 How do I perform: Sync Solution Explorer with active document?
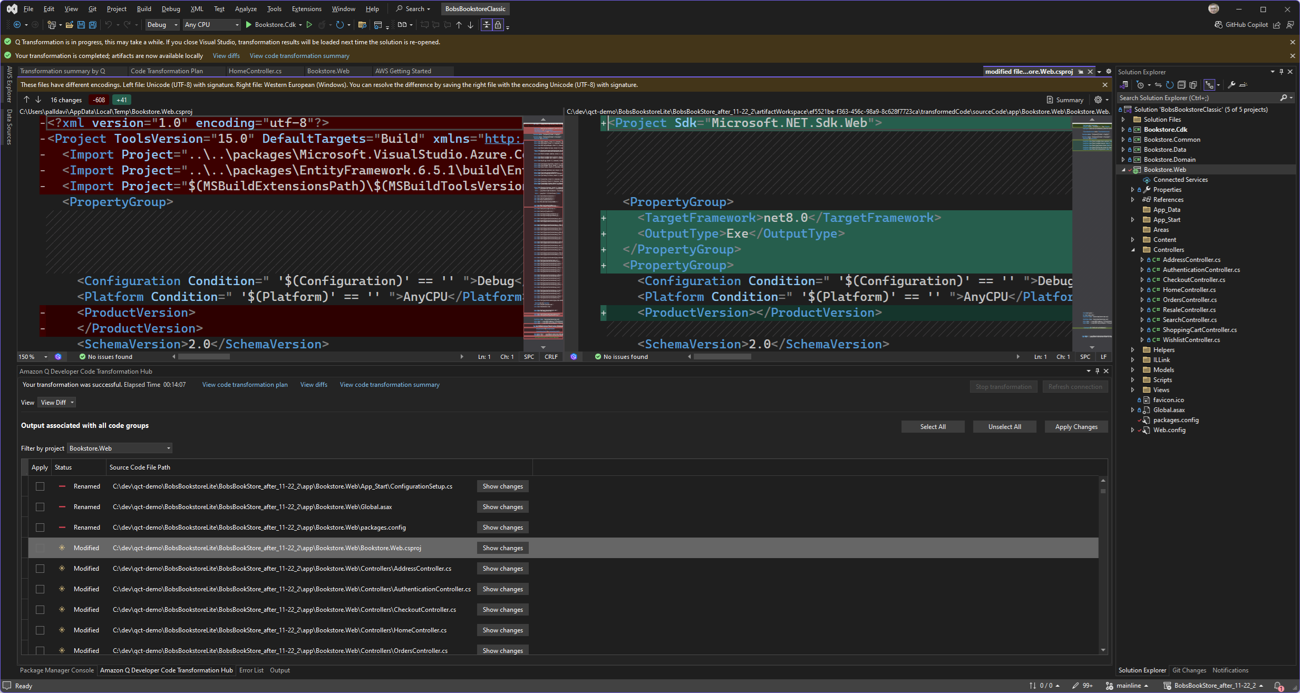tap(1158, 84)
